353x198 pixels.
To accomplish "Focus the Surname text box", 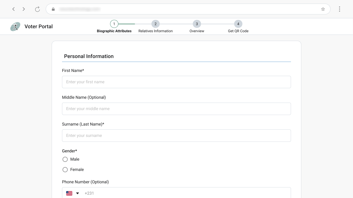I will 176,136.
